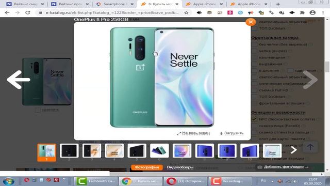Bookmark this page with star icon
Image resolution: width=330 pixels, height=186 pixels.
click(x=186, y=12)
